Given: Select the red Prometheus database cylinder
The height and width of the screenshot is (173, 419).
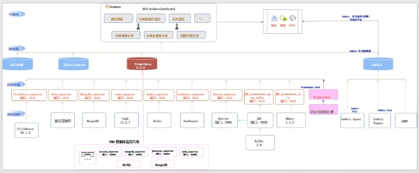Looking at the screenshot, I should click(x=142, y=64).
